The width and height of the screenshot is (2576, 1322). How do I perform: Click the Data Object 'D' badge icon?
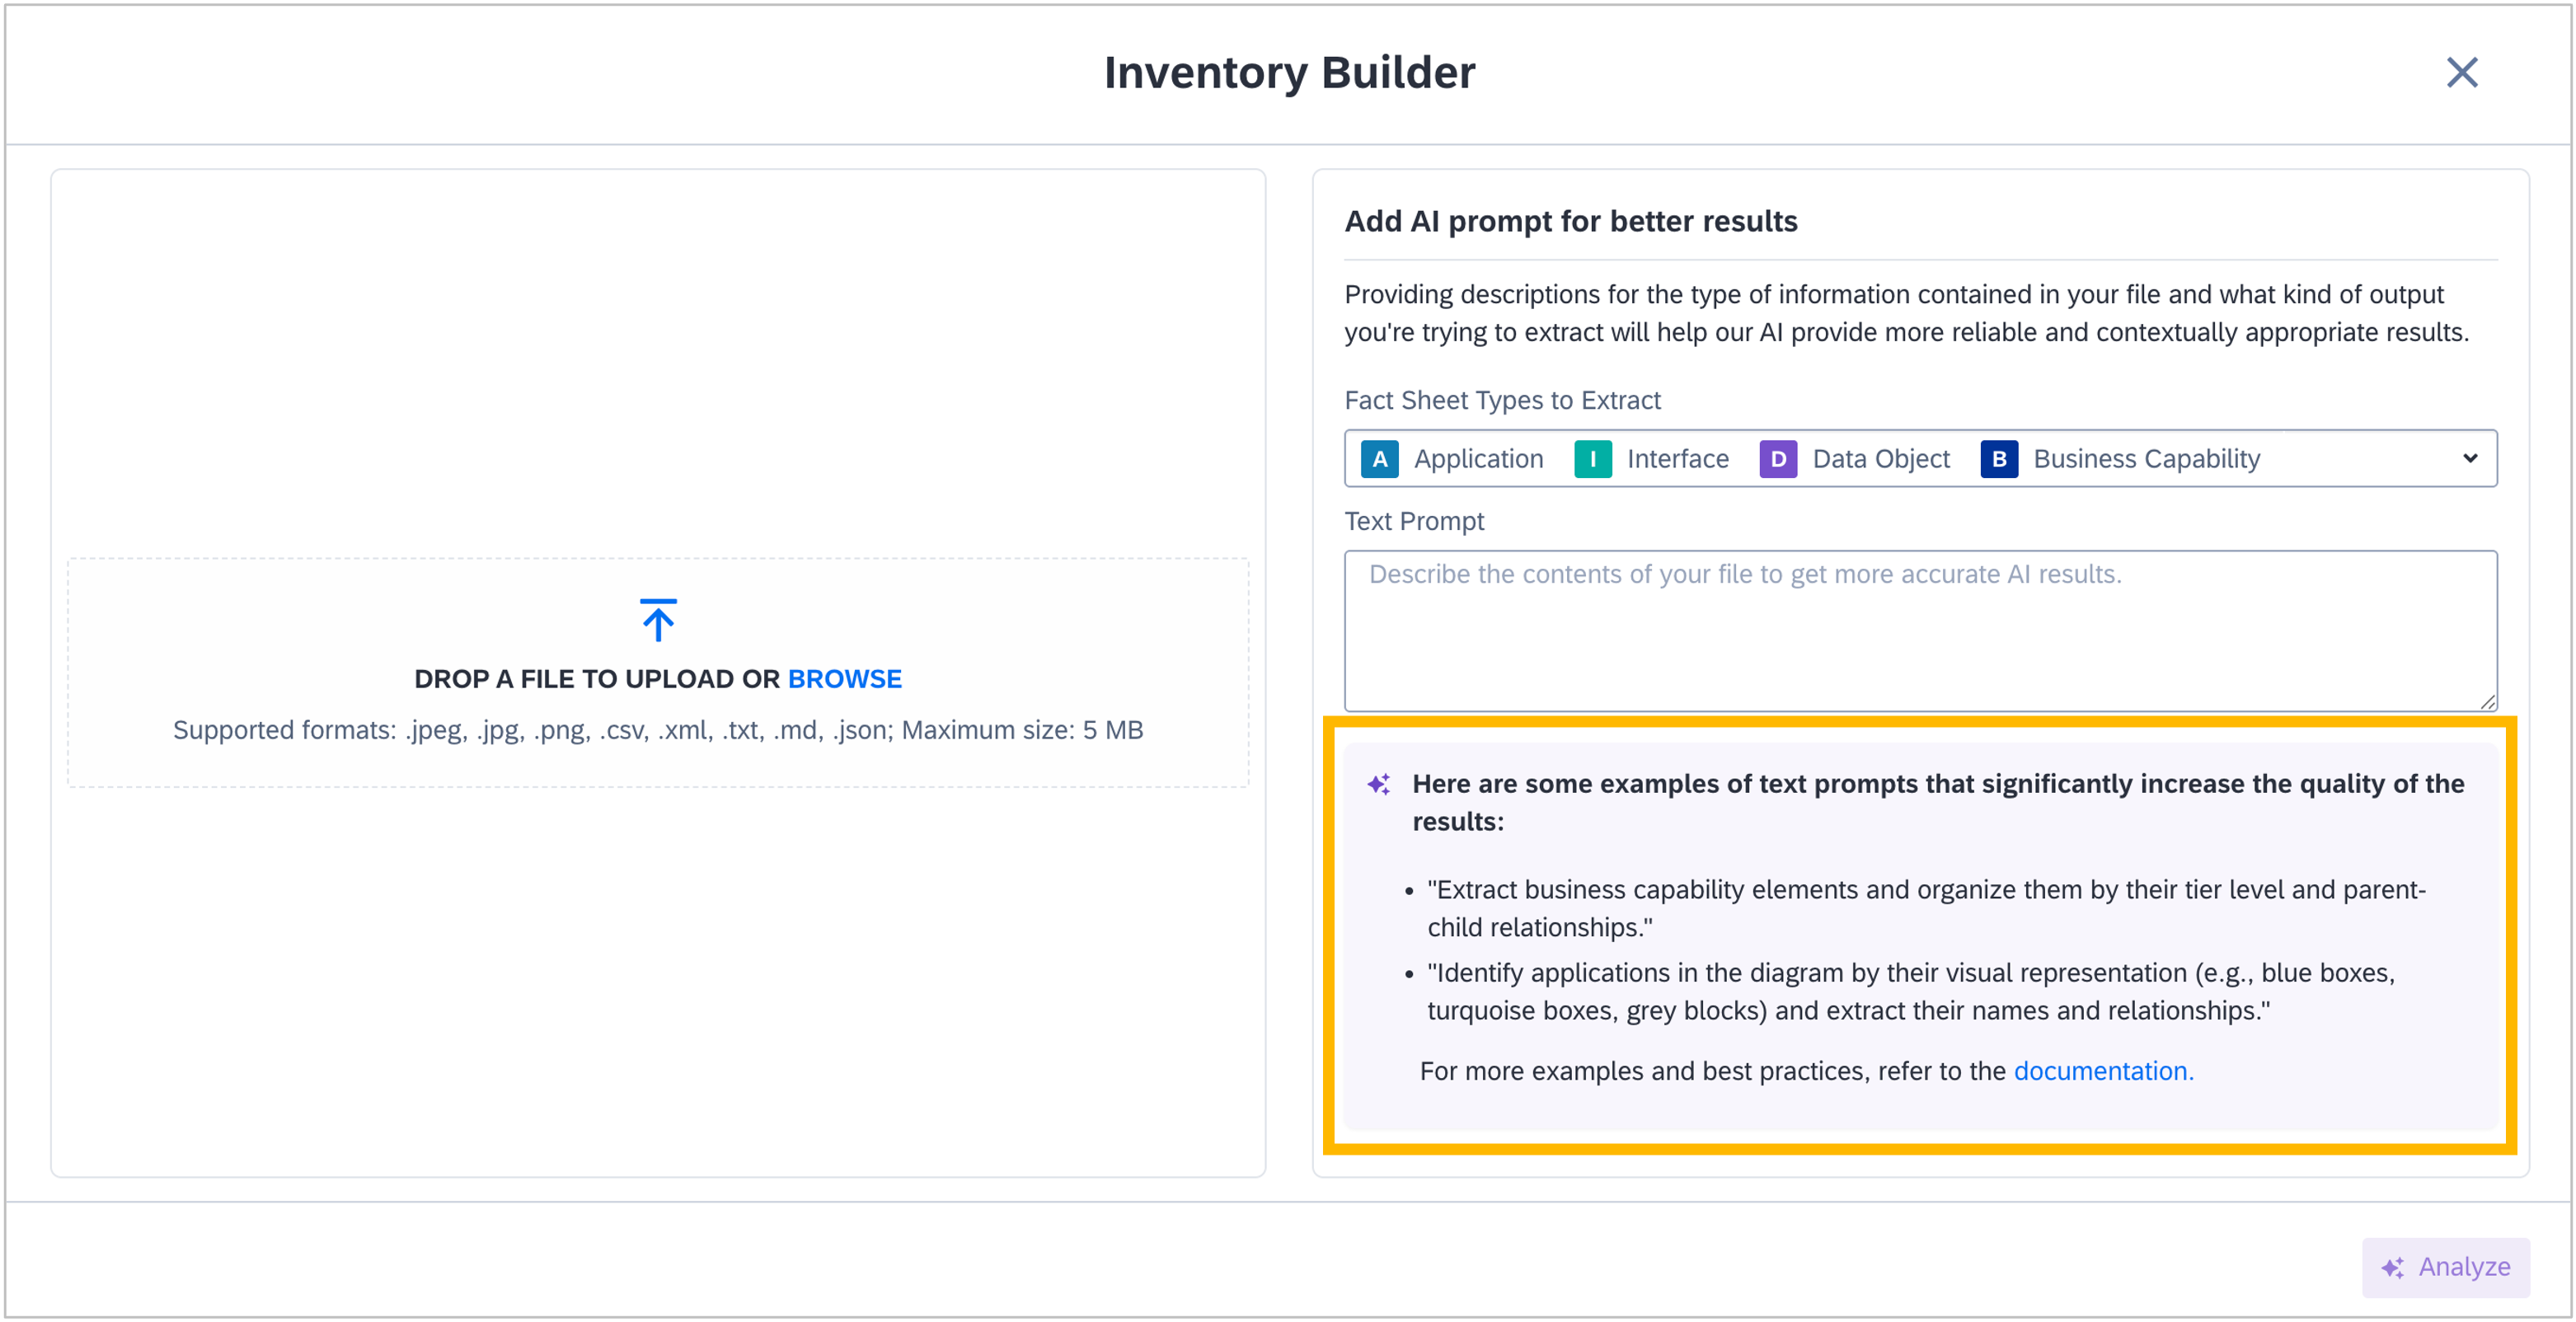tap(1778, 459)
